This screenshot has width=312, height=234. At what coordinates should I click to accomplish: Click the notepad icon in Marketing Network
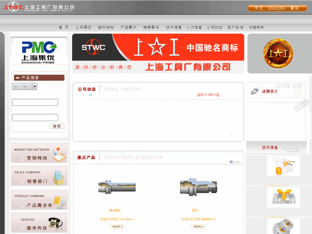click(59, 155)
